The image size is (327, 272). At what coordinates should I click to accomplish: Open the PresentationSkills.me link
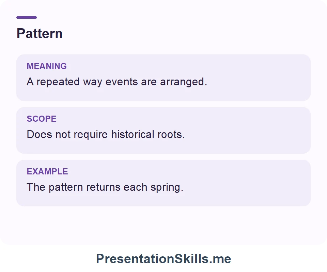click(x=163, y=259)
